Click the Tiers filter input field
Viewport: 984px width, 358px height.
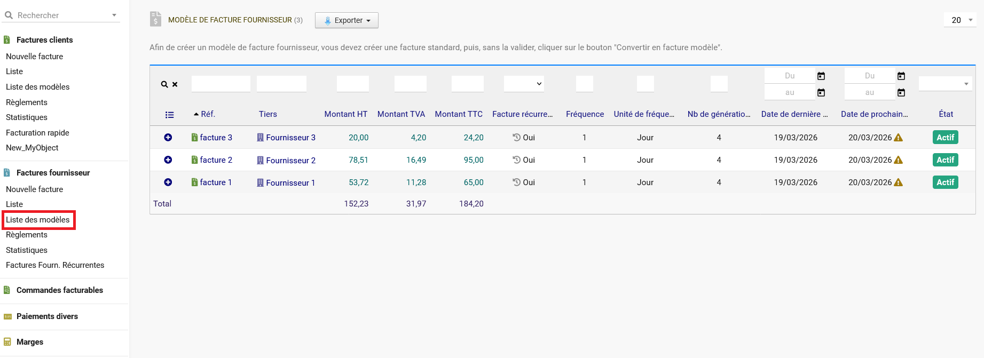[x=281, y=84]
